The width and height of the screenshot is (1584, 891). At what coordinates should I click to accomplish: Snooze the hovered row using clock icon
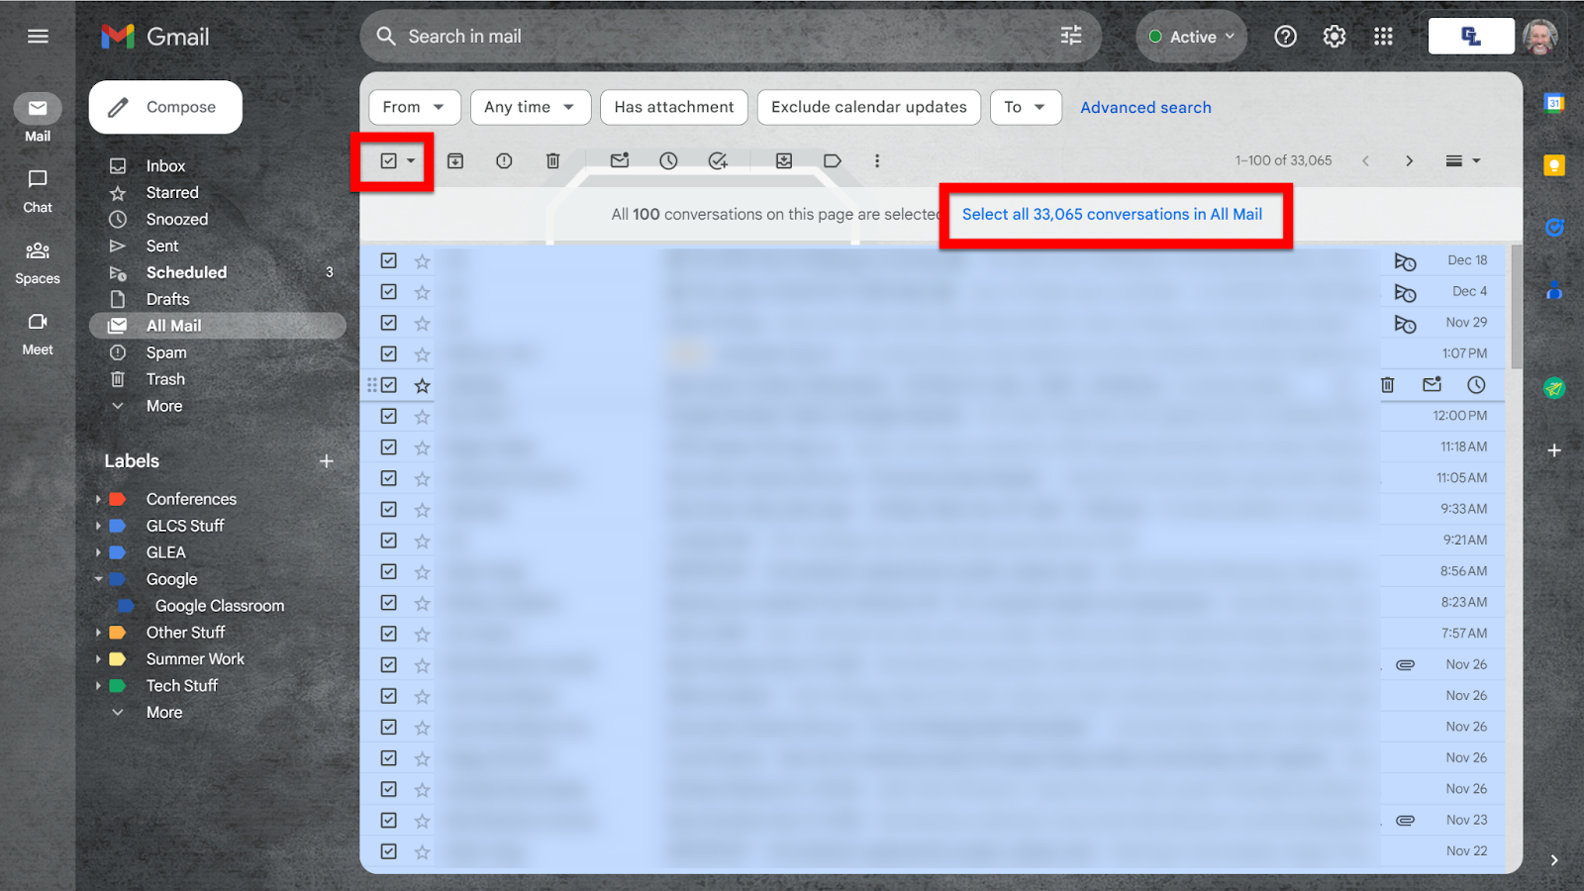click(1476, 385)
